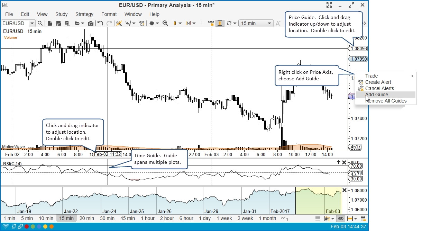Click the camera snapshot icon in toolbar

[91, 23]
